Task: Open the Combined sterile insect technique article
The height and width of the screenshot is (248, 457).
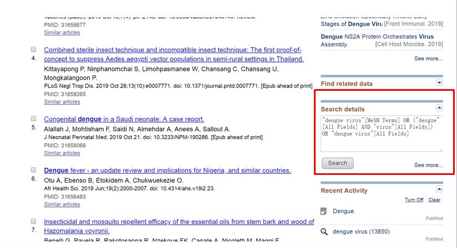Action: [x=174, y=54]
